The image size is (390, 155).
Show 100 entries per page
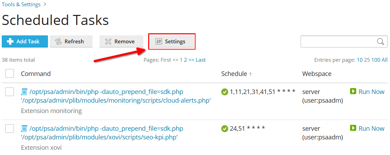pos(376,60)
